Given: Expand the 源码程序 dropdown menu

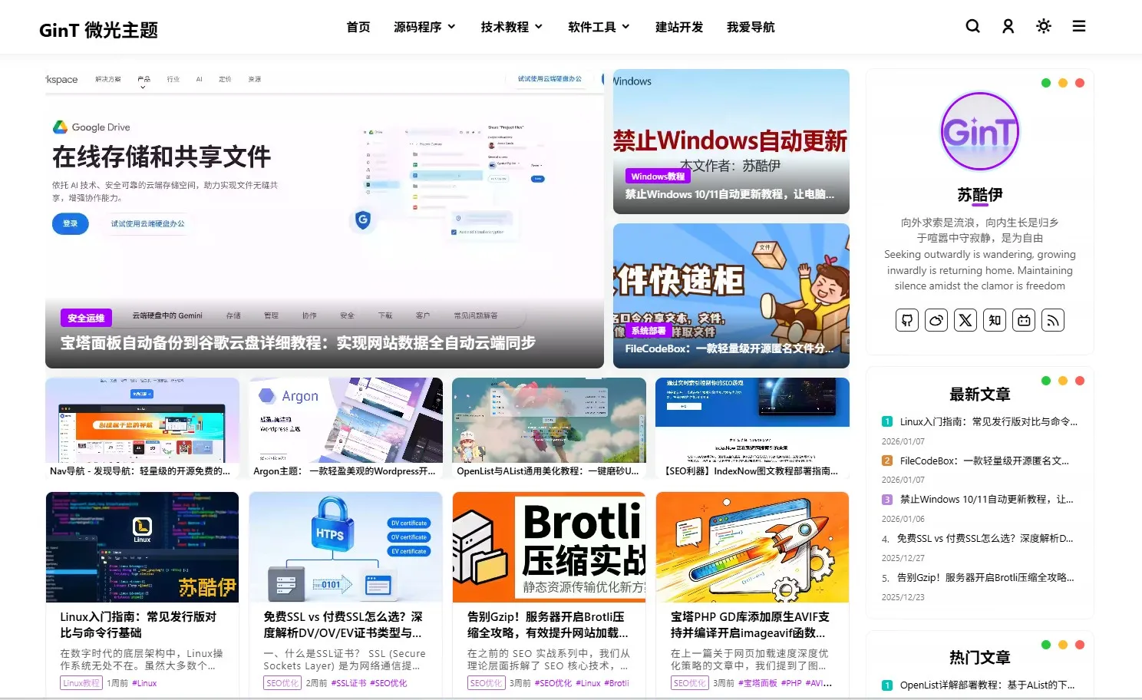Looking at the screenshot, I should (424, 27).
